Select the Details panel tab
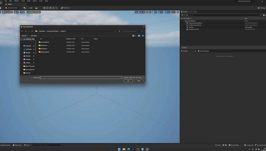This screenshot has height=151, width=266. coord(185,51)
